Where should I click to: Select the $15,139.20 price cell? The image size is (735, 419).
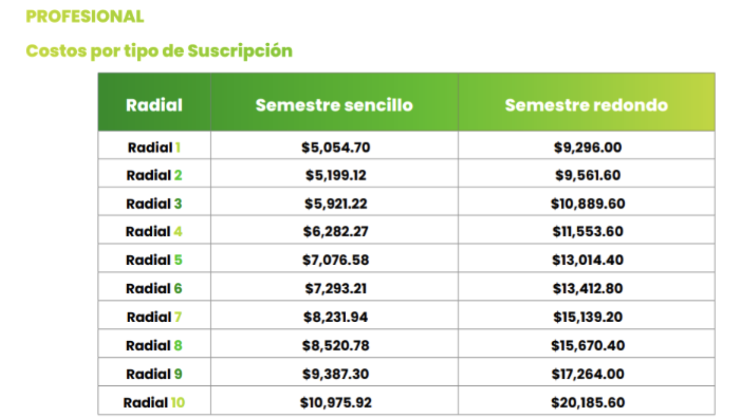(x=587, y=317)
